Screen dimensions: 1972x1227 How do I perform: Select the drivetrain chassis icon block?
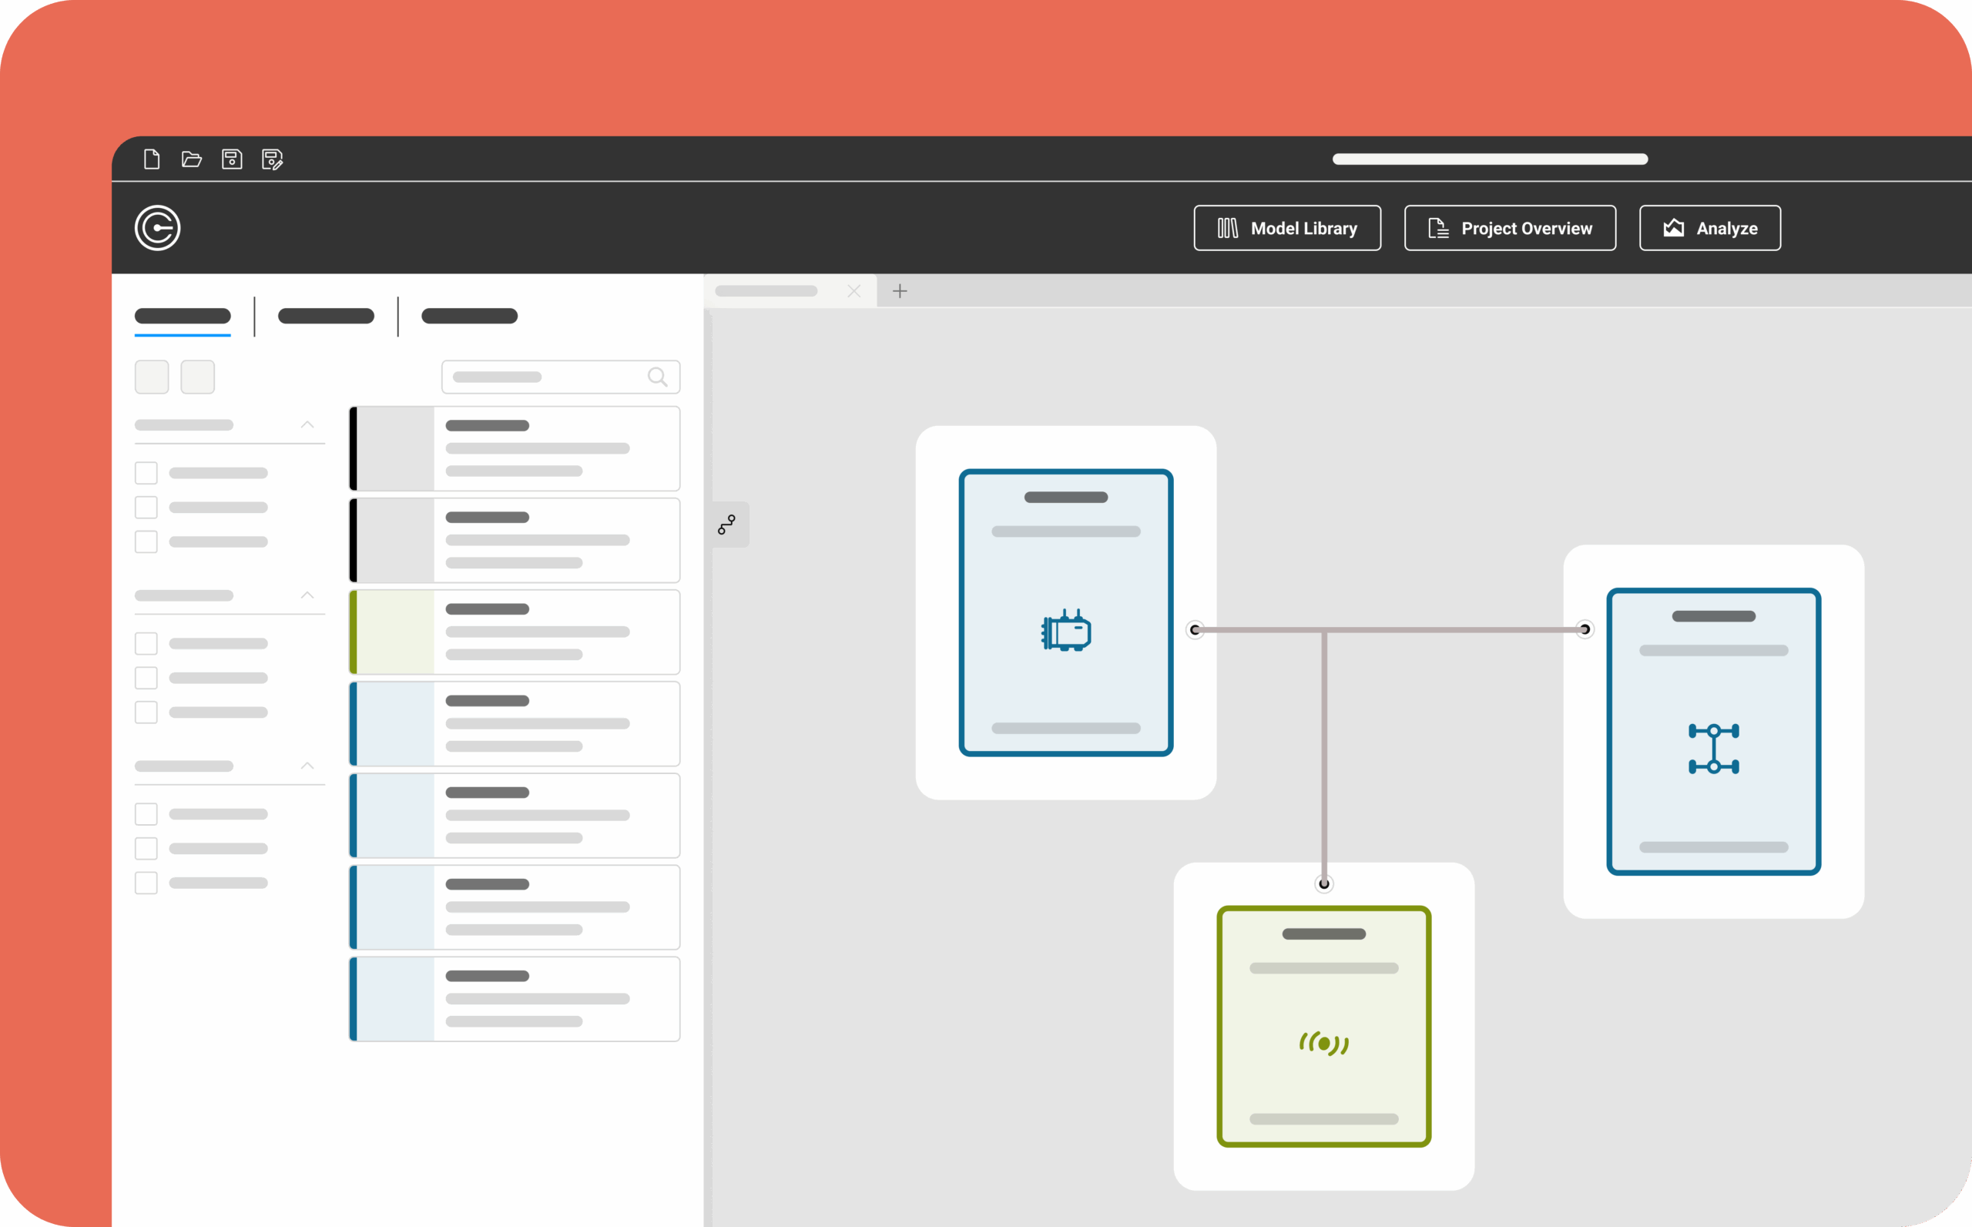point(1713,748)
